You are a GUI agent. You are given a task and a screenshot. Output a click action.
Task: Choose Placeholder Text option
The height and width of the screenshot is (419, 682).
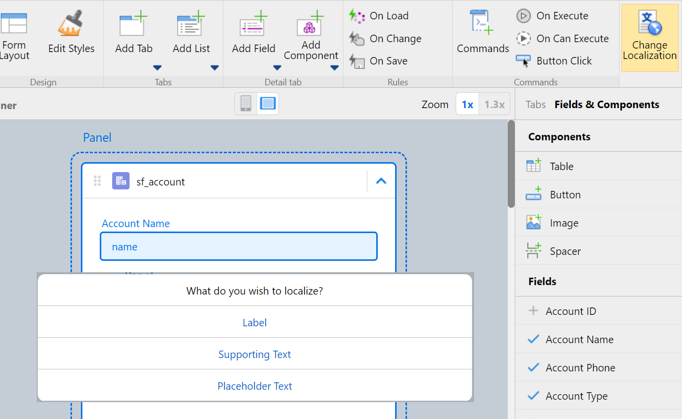click(x=255, y=386)
